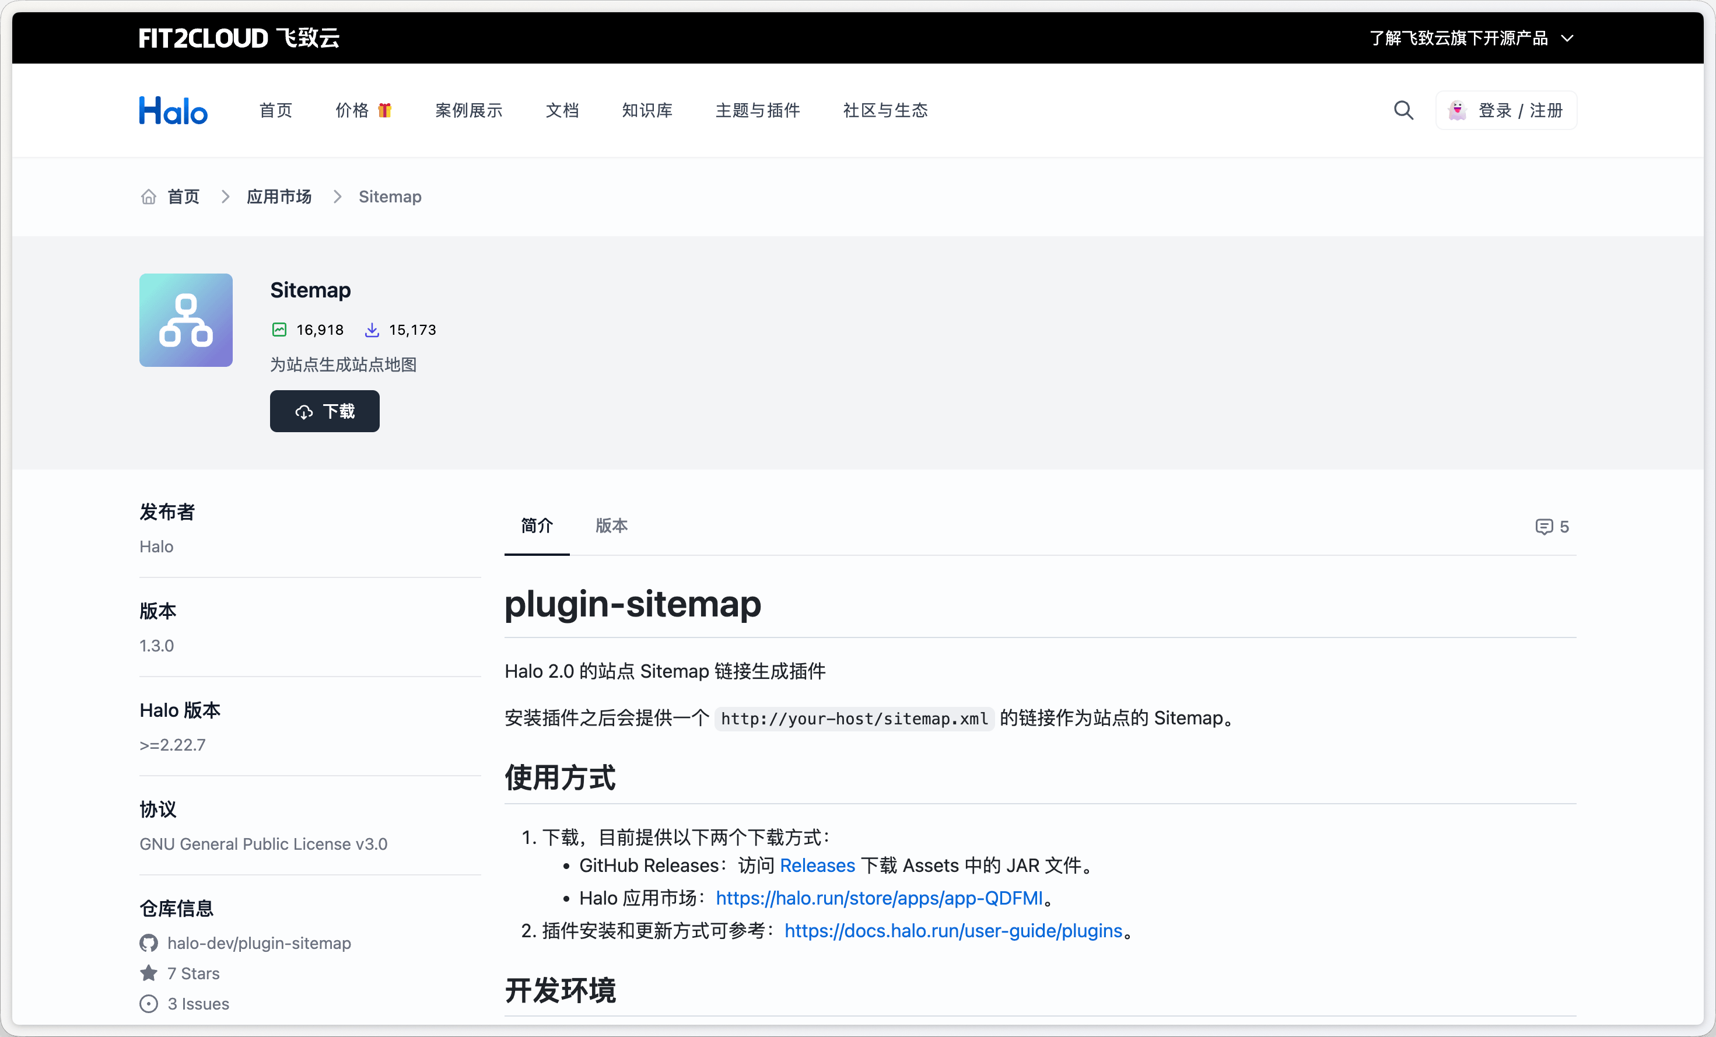Open the docs.halo.run/user-guide/plugins link
Image resolution: width=1716 pixels, height=1037 pixels.
tap(954, 930)
